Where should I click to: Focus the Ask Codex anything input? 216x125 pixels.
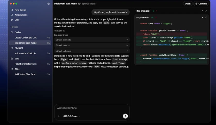(x=92, y=108)
